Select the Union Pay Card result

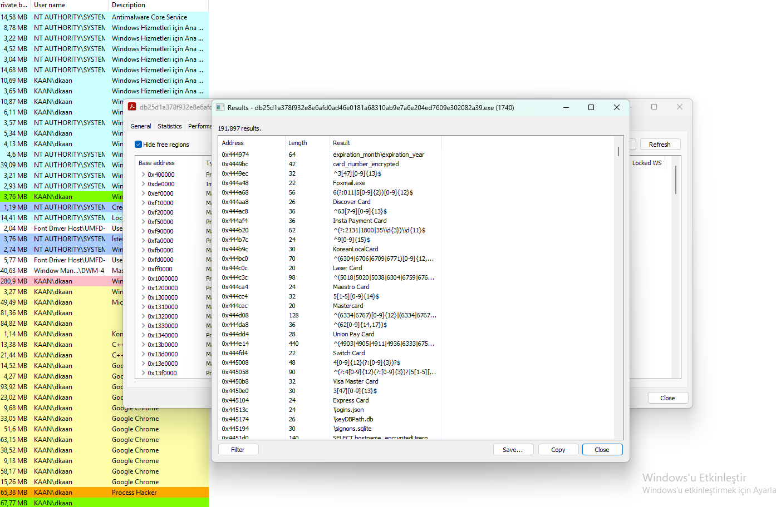pyautogui.click(x=329, y=334)
